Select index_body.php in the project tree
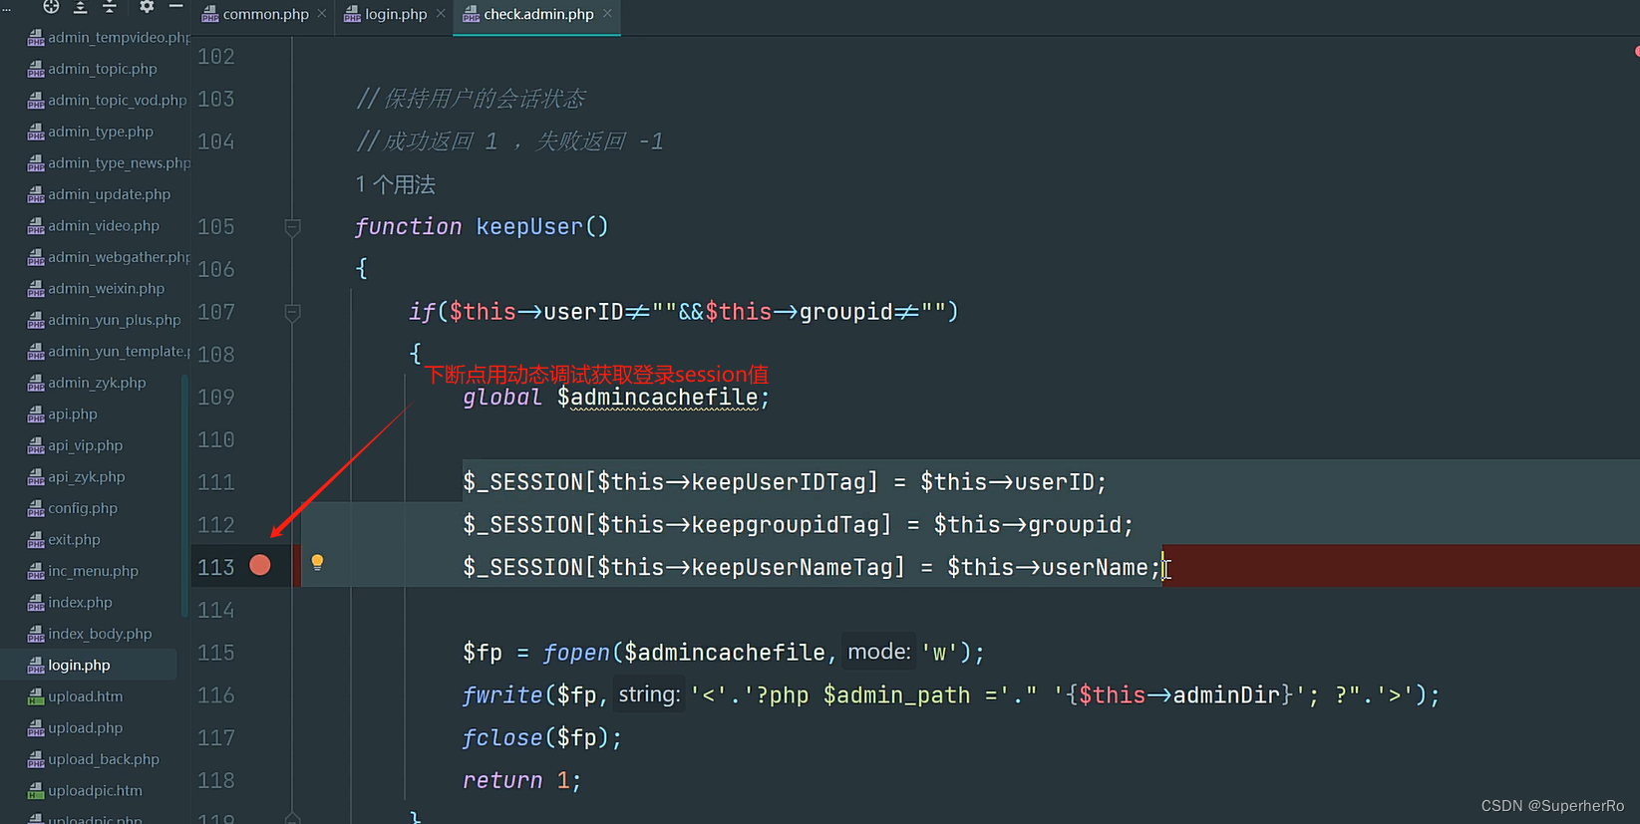 pyautogui.click(x=90, y=634)
